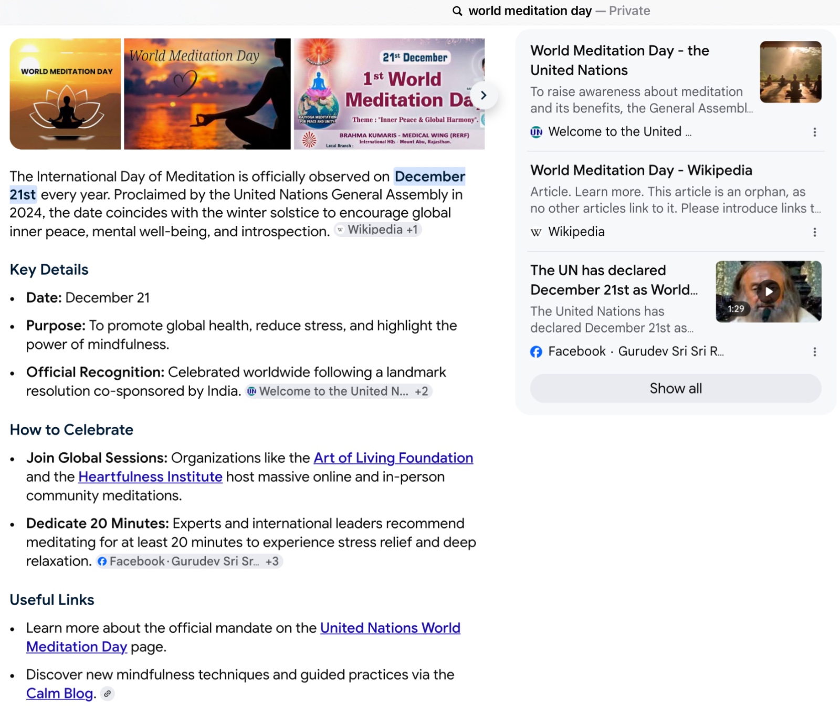Click the Facebook favicon in the source list

pos(536,351)
